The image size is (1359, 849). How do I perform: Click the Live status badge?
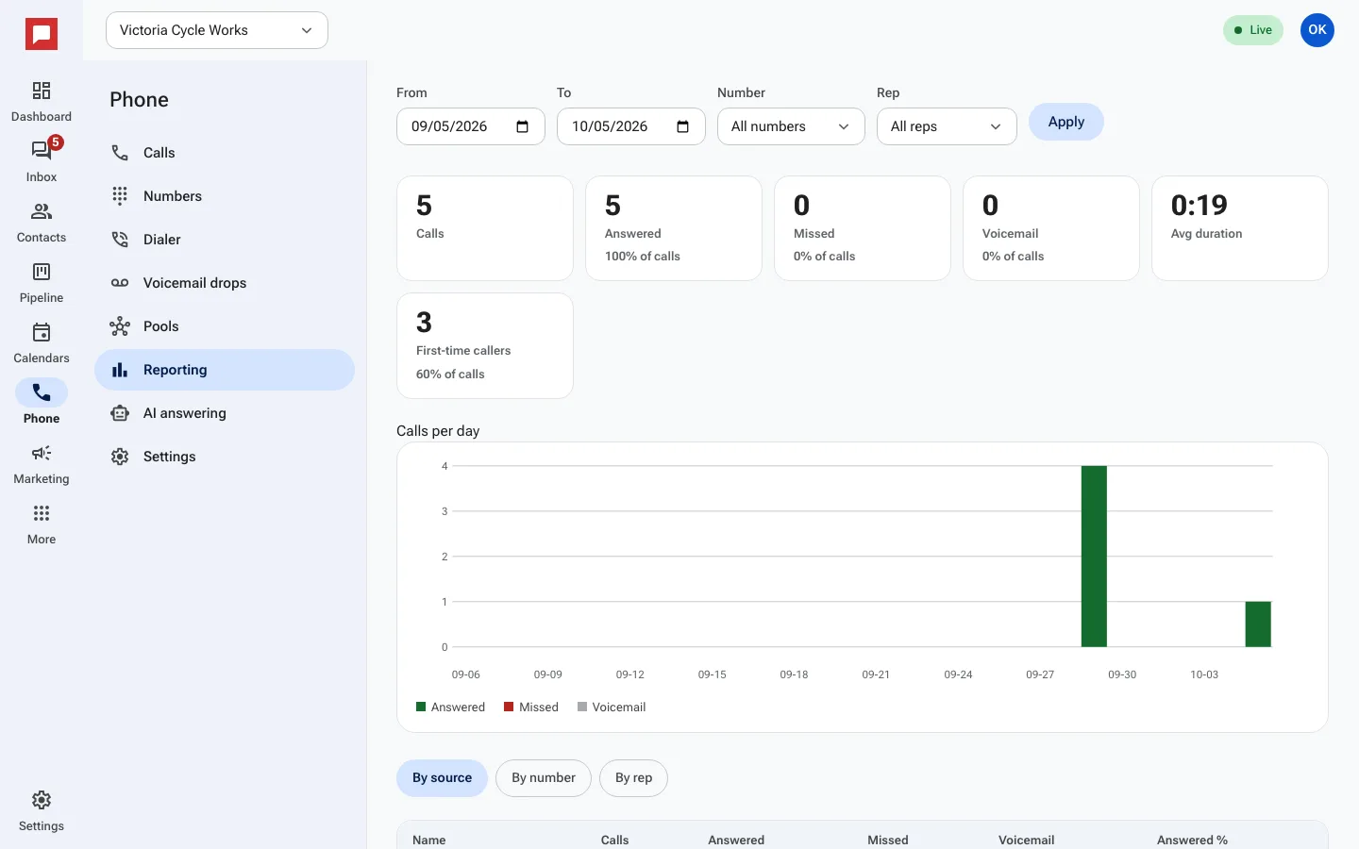pos(1253,30)
